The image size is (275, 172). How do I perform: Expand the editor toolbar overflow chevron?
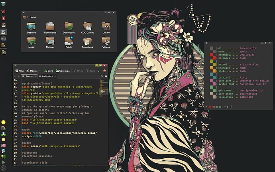coord(99,71)
